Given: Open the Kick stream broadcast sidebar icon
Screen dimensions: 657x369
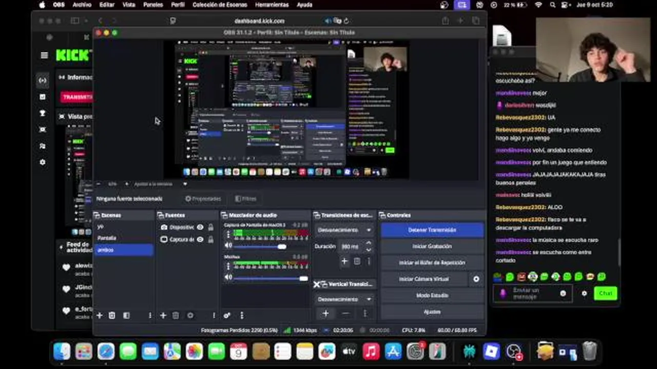Looking at the screenshot, I should click(x=43, y=80).
